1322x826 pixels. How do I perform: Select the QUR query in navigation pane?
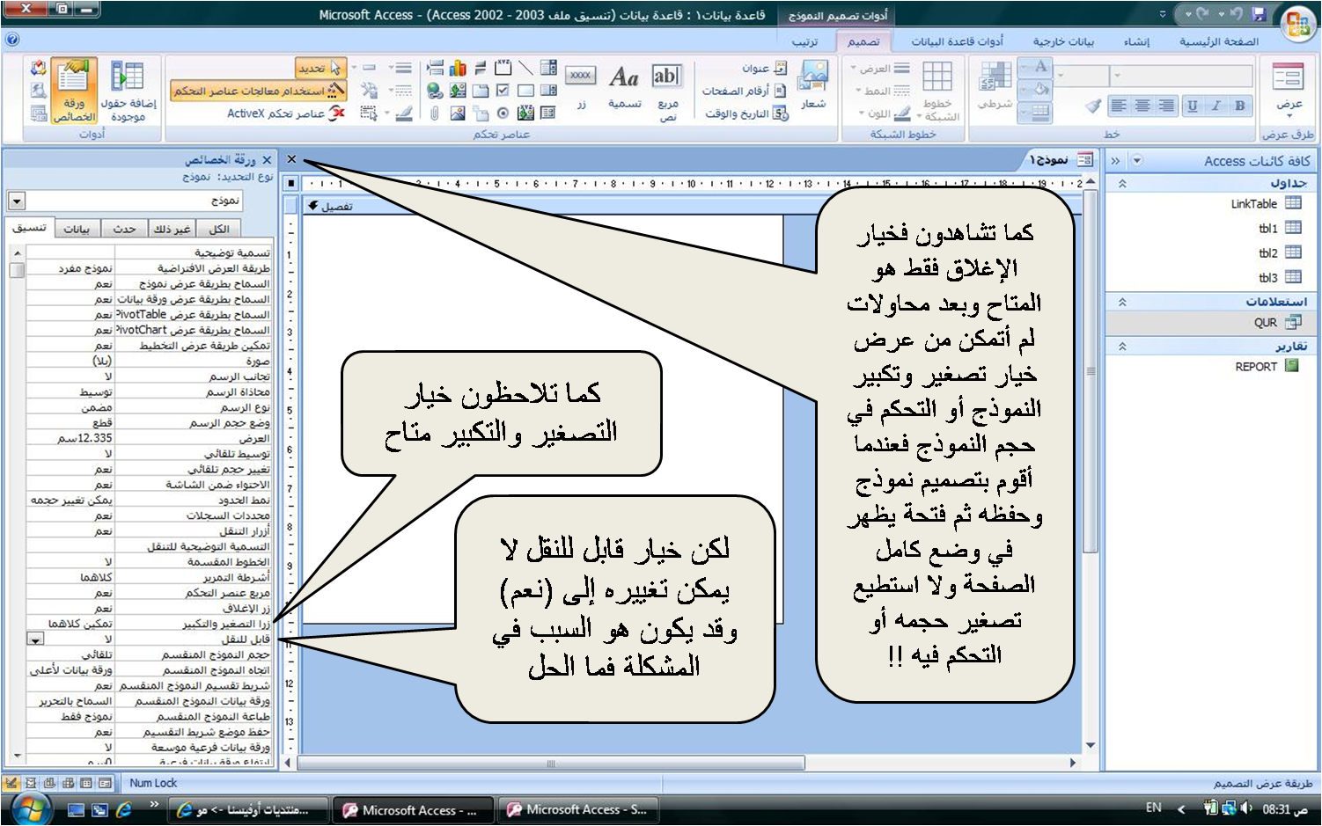pyautogui.click(x=1277, y=322)
